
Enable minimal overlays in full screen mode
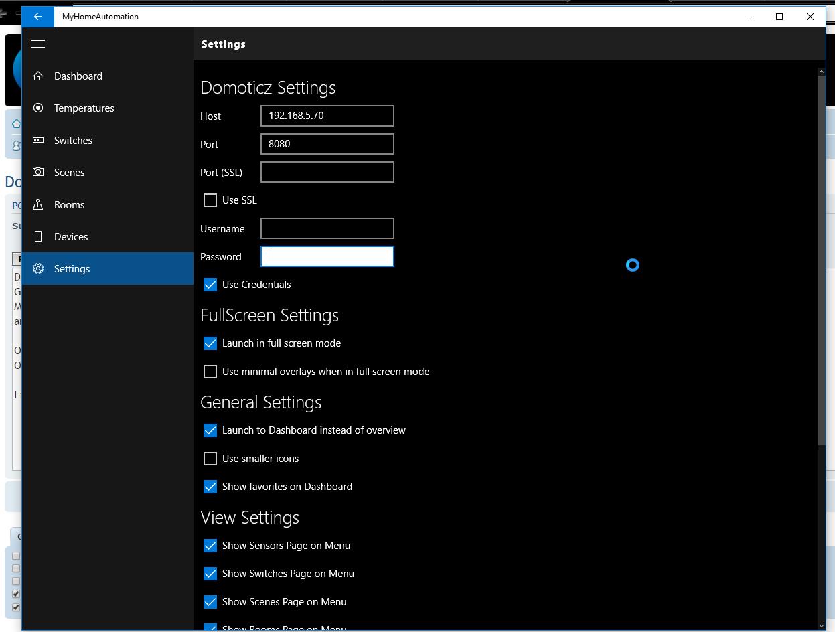point(210,372)
